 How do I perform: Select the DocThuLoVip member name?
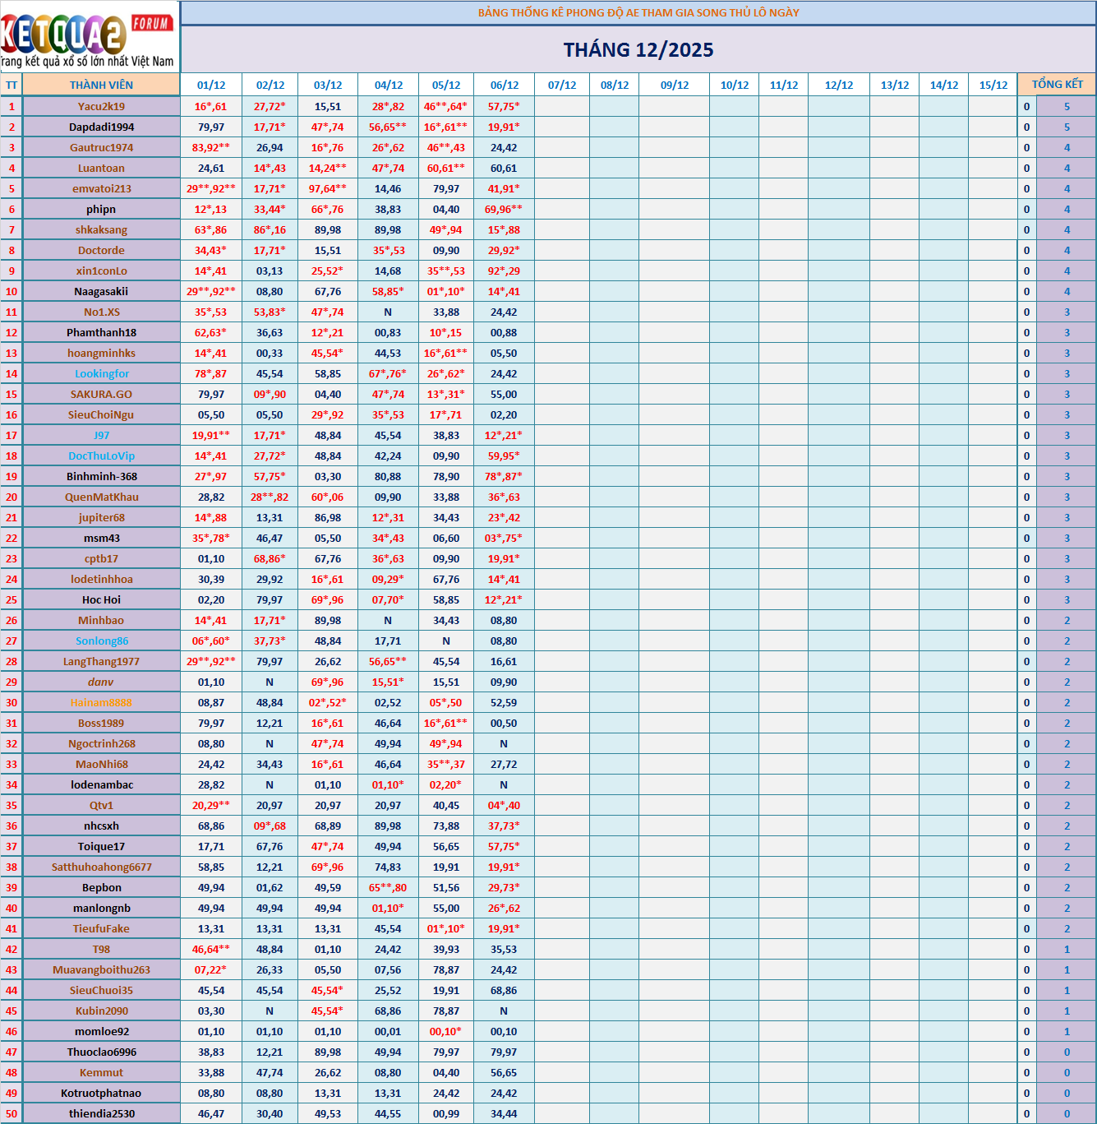point(101,456)
